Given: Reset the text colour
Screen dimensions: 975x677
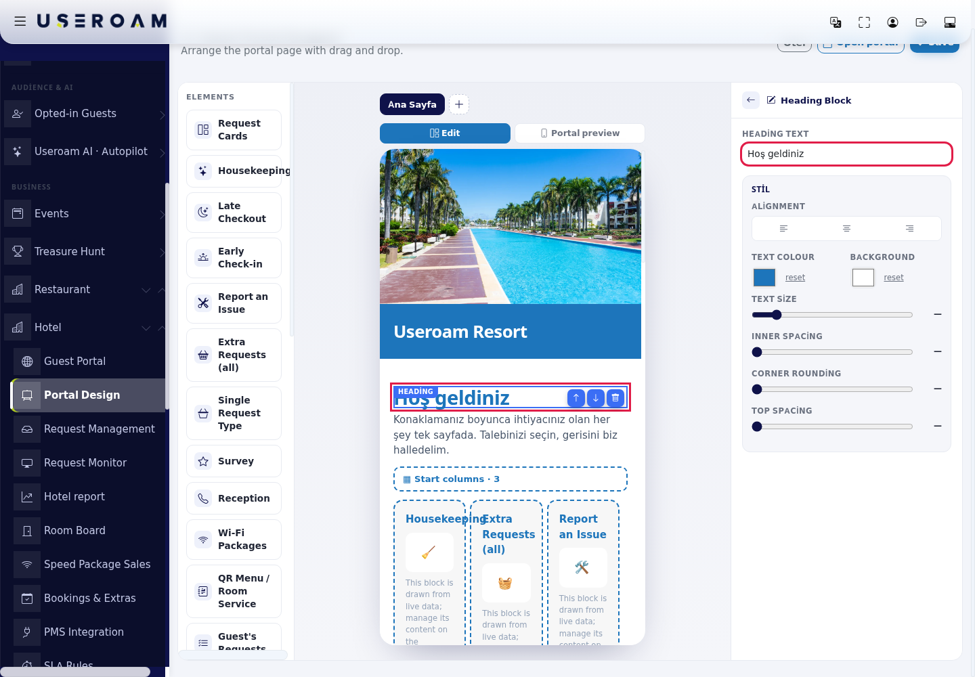Looking at the screenshot, I should pyautogui.click(x=795, y=278).
